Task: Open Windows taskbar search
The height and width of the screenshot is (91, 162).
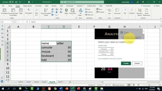Action: (x=9, y=89)
